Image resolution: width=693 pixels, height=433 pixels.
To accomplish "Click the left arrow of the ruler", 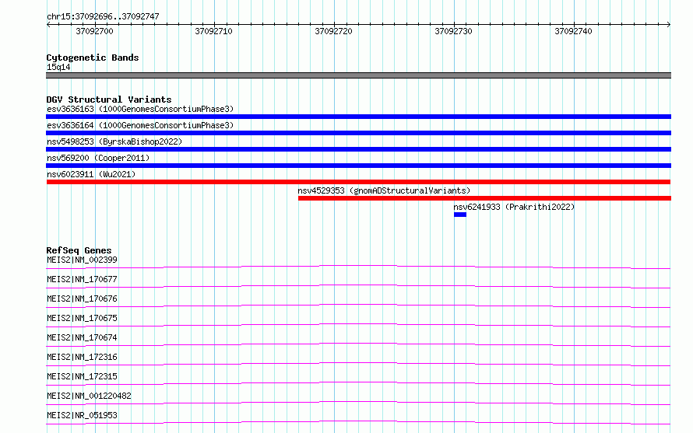I will pos(48,24).
